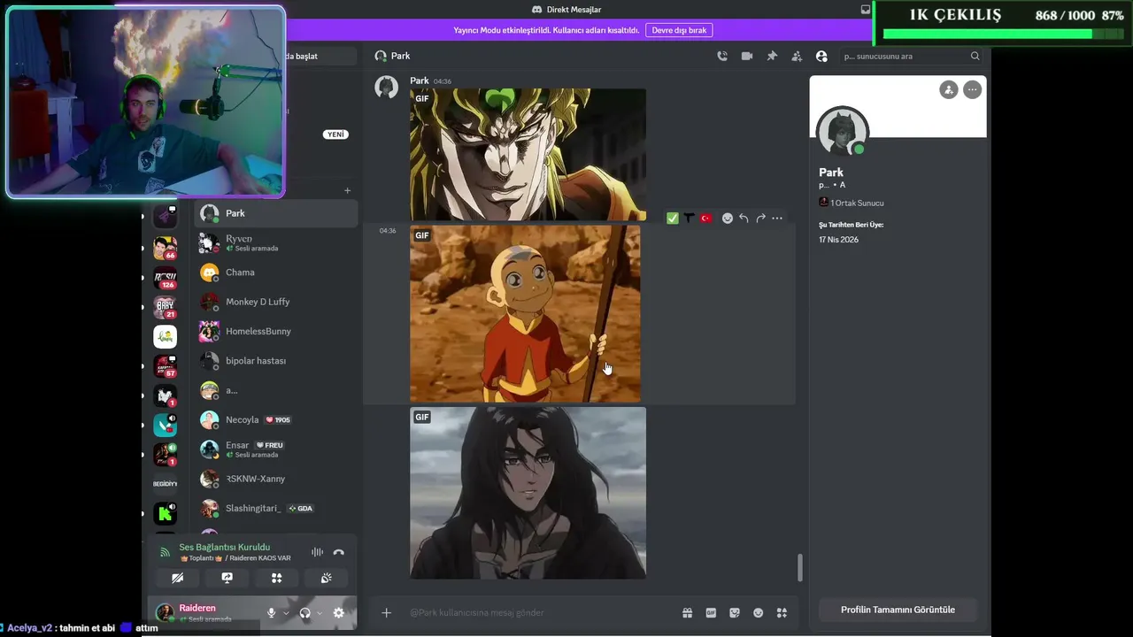Create a new DM with plus icon
Image resolution: width=1133 pixels, height=637 pixels.
pyautogui.click(x=347, y=190)
